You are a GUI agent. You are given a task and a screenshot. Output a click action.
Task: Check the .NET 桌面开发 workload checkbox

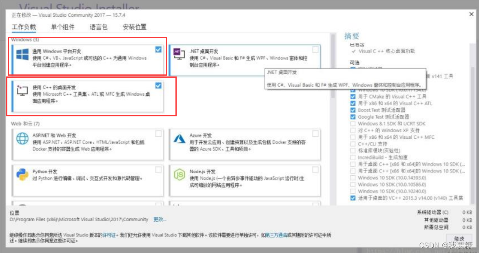click(315, 49)
